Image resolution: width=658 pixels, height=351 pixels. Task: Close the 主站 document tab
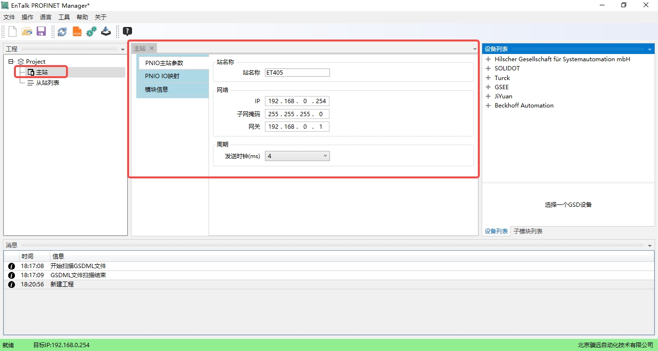[x=151, y=48]
